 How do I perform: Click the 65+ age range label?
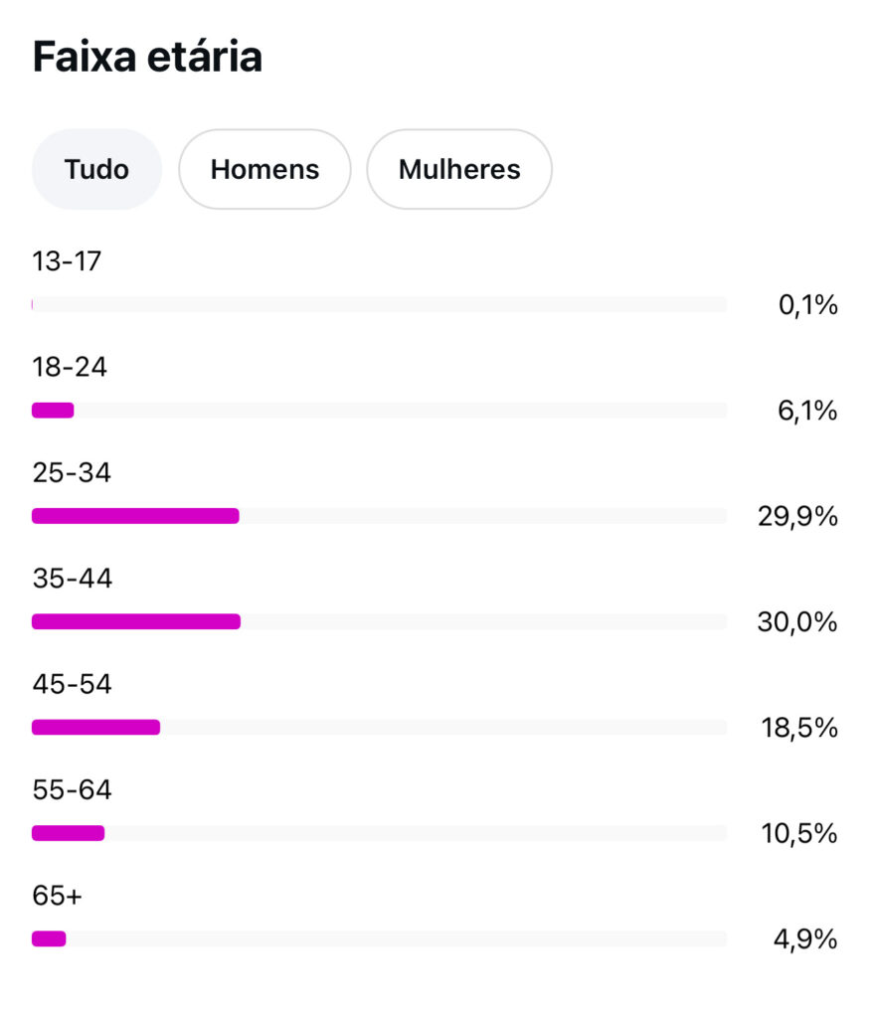pos(57,895)
